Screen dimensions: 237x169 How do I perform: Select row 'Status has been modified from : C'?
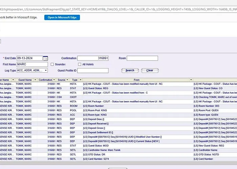(x=118, y=93)
